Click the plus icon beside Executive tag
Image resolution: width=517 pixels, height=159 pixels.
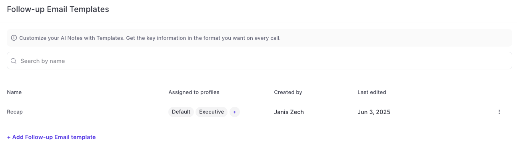(x=235, y=112)
